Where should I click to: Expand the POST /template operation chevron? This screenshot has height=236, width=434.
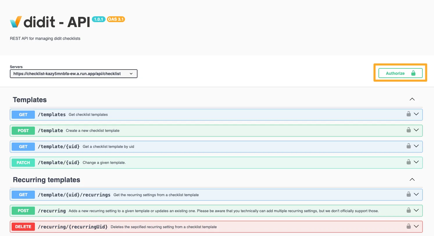click(416, 130)
